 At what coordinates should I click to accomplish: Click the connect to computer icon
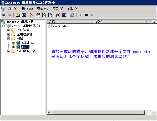72,15
